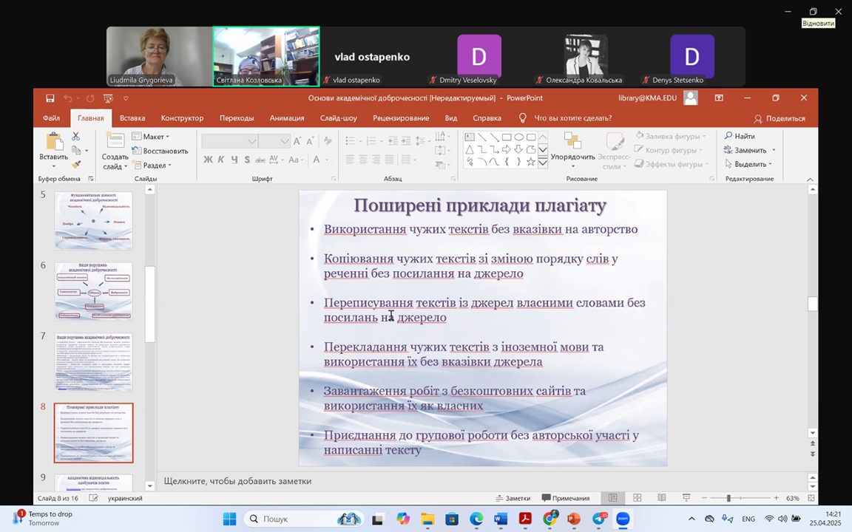The width and height of the screenshot is (852, 532).
Task: Select the text box shape in shapes gallery
Action: tap(470, 137)
